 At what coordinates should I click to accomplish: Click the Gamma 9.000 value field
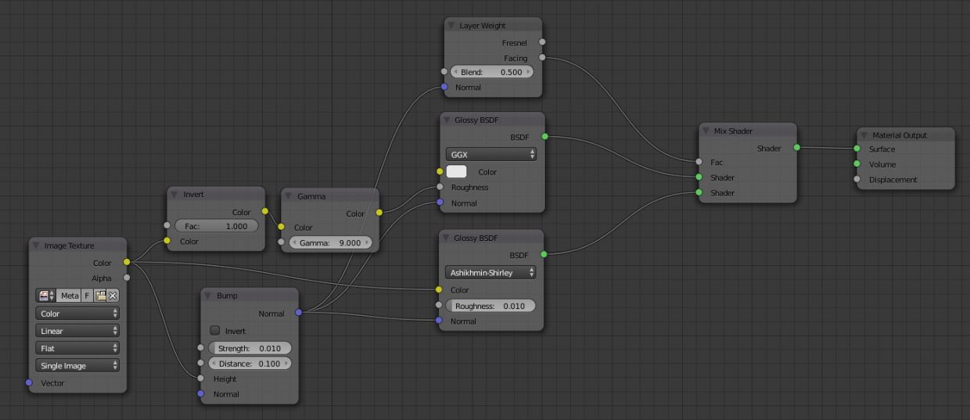[x=330, y=242]
